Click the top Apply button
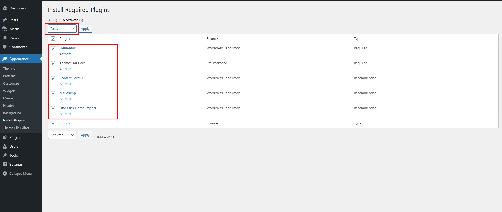This screenshot has width=502, height=212. pos(85,29)
